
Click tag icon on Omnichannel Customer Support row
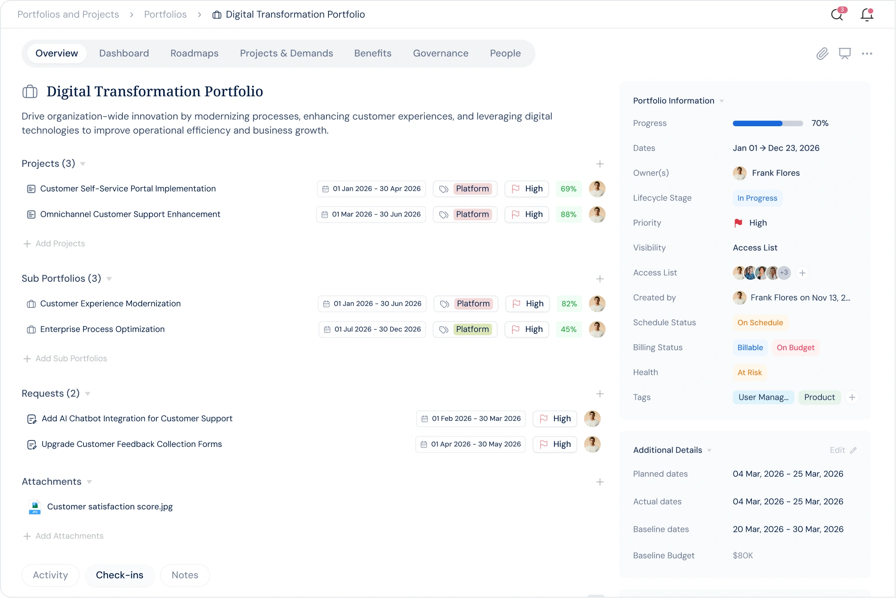click(444, 214)
